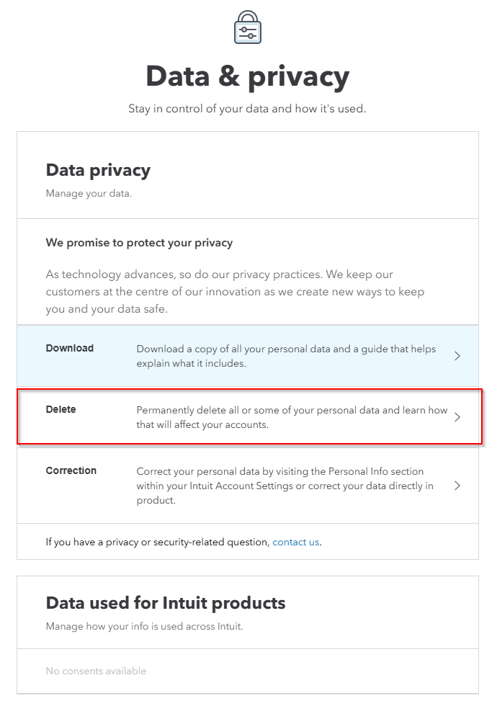Choose the Delete label

(x=61, y=409)
